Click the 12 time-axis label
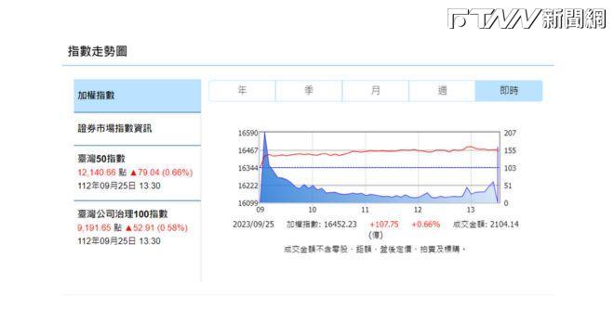The image size is (614, 335). 418,210
